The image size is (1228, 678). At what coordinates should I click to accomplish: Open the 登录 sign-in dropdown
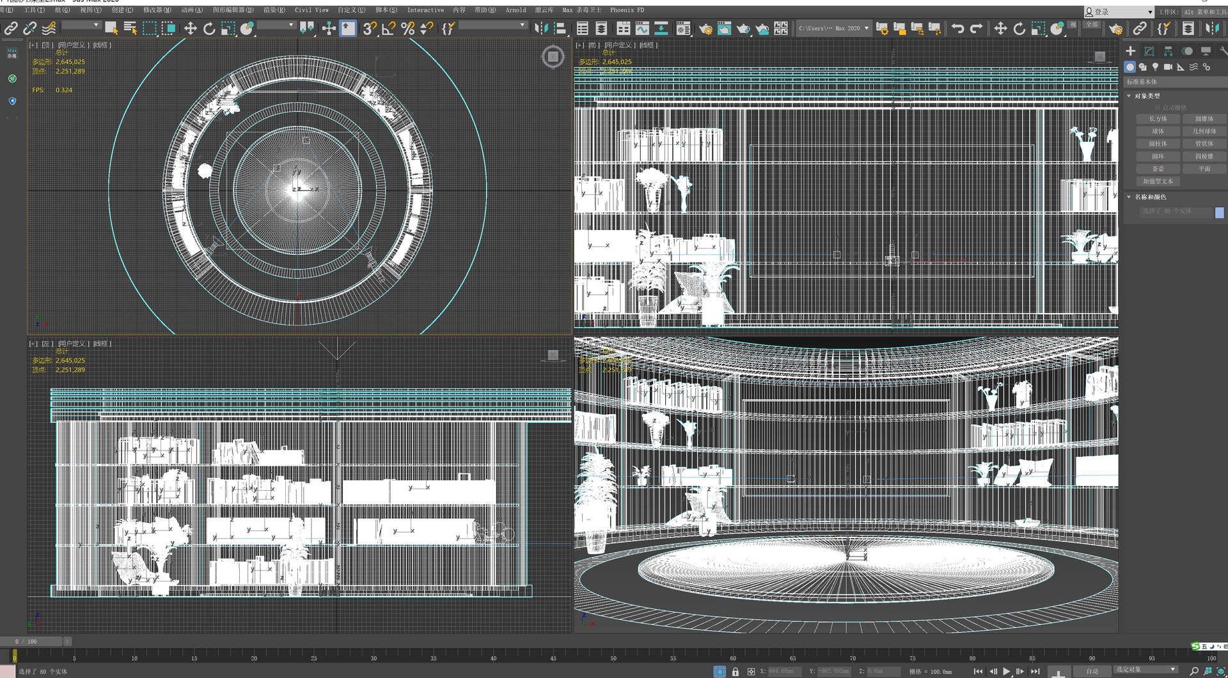1119,12
